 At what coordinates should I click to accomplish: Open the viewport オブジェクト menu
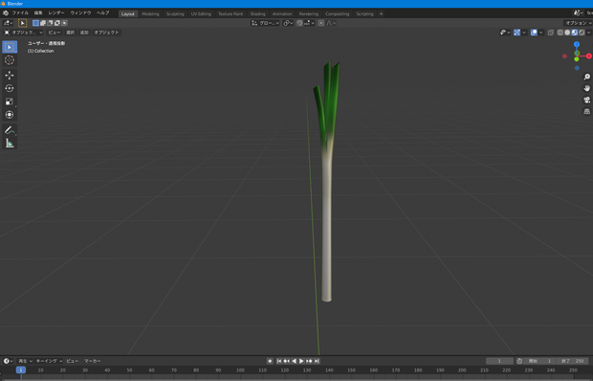[x=106, y=33]
